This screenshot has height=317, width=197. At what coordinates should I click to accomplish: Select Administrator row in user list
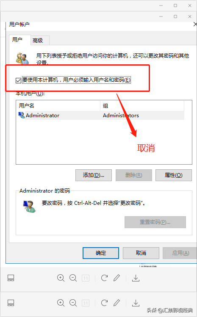pyautogui.click(x=101, y=116)
